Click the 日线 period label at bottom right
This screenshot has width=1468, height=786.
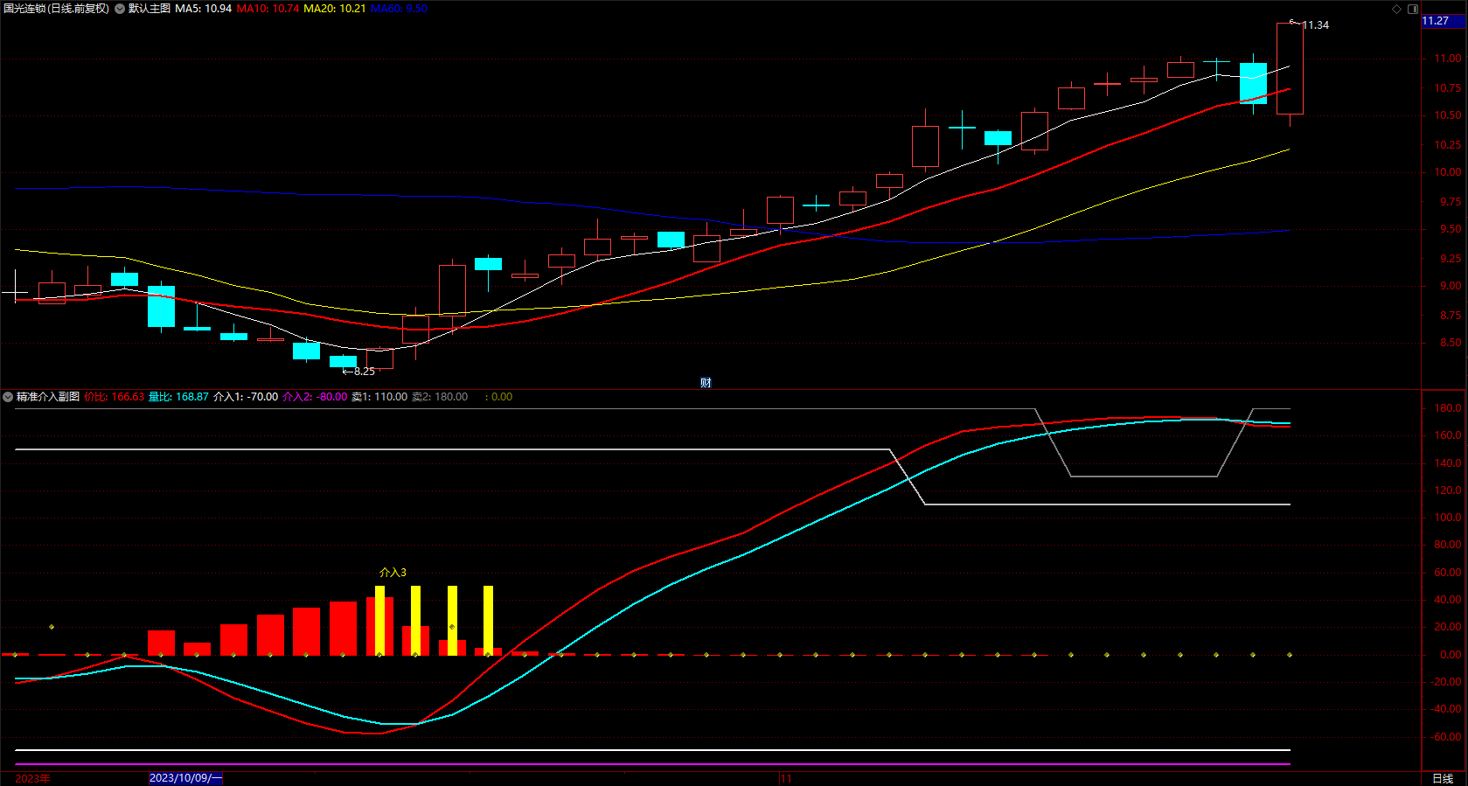[1443, 778]
